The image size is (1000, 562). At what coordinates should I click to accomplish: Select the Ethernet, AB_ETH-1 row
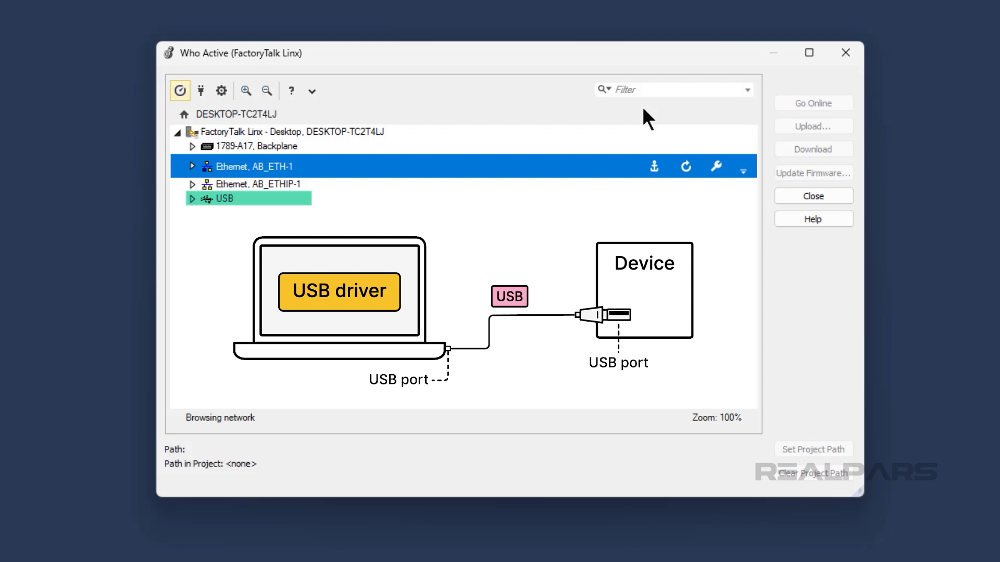464,166
